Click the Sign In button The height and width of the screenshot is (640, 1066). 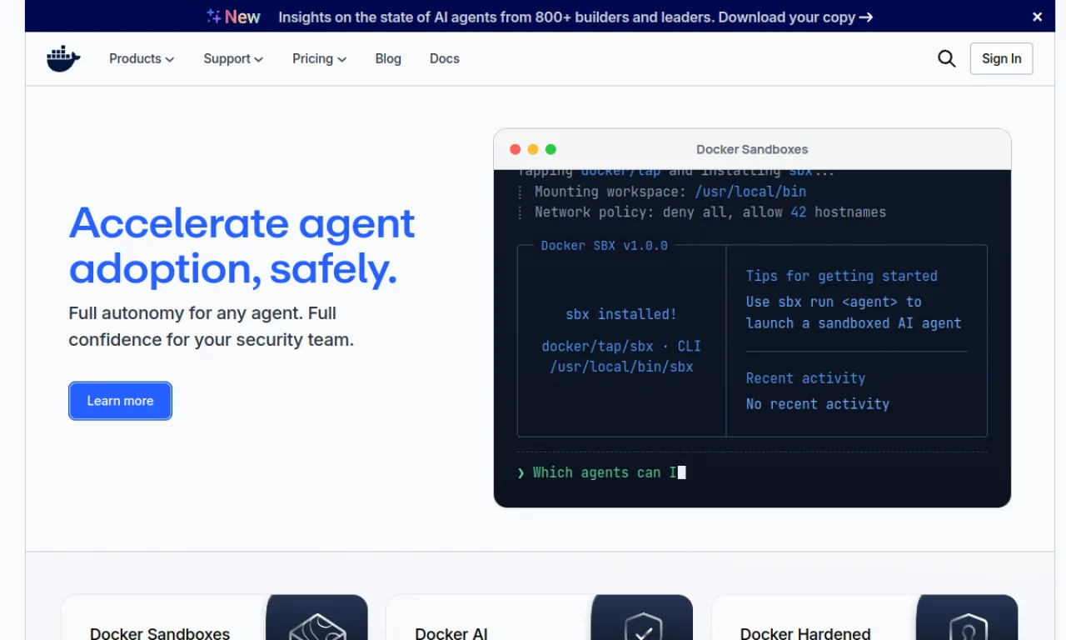[x=1001, y=58]
